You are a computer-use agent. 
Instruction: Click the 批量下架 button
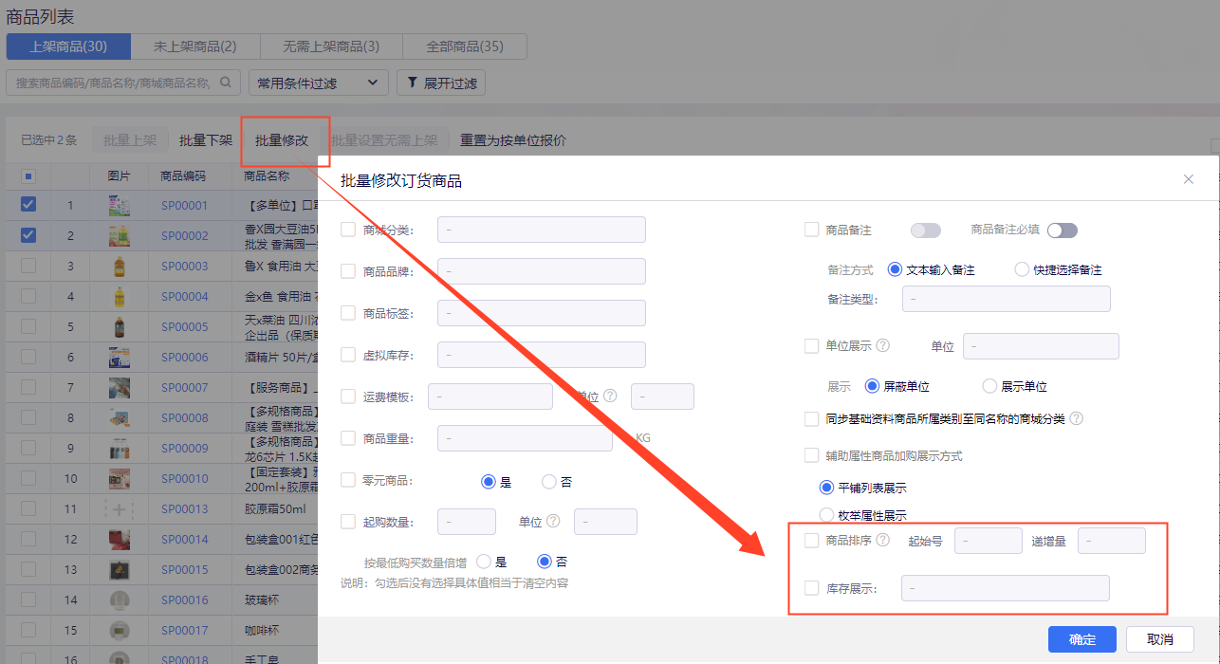(x=206, y=140)
